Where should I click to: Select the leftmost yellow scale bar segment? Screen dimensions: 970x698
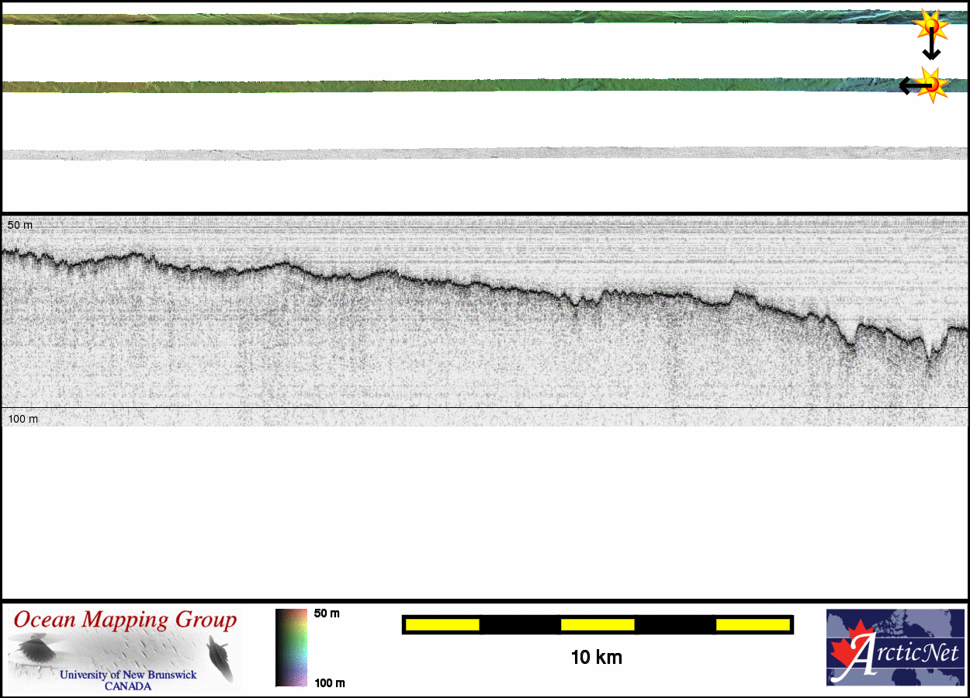442,624
